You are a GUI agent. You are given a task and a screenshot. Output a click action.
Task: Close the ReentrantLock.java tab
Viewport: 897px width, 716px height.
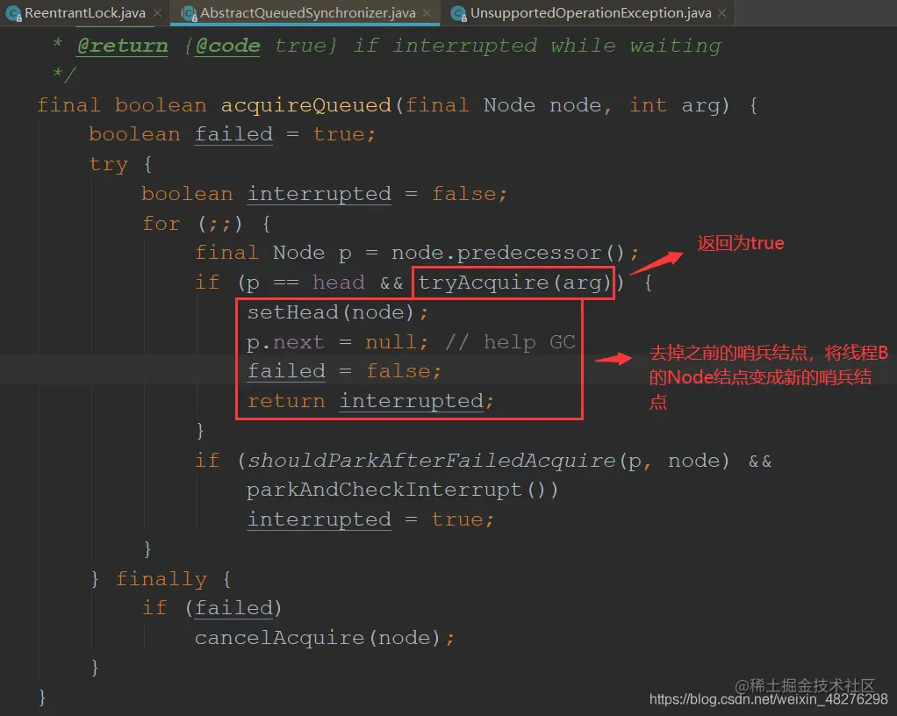click(x=157, y=12)
